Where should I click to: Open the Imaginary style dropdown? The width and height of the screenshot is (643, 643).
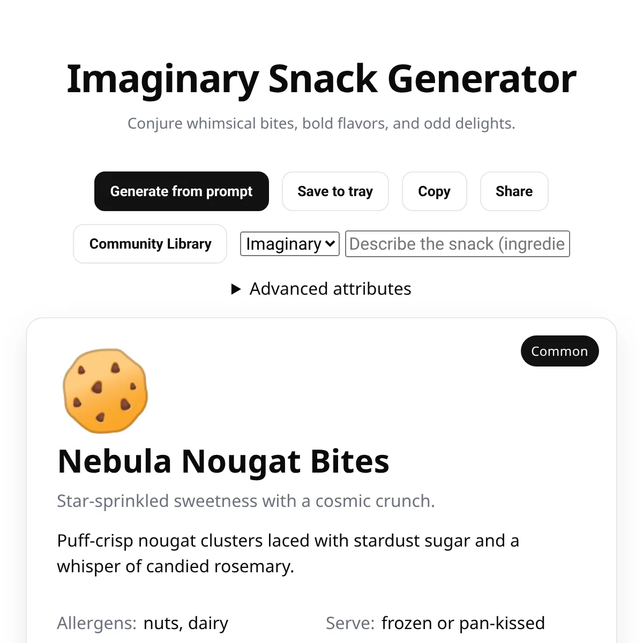(290, 244)
